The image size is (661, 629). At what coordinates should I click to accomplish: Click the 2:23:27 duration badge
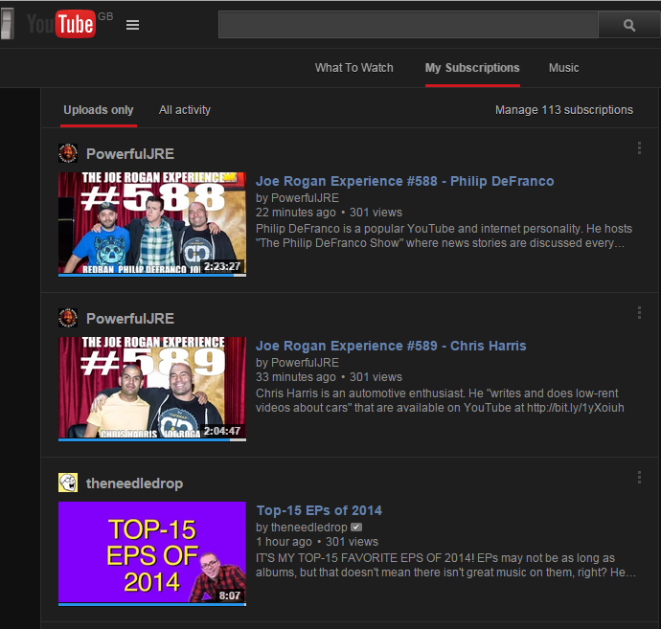pyautogui.click(x=222, y=266)
